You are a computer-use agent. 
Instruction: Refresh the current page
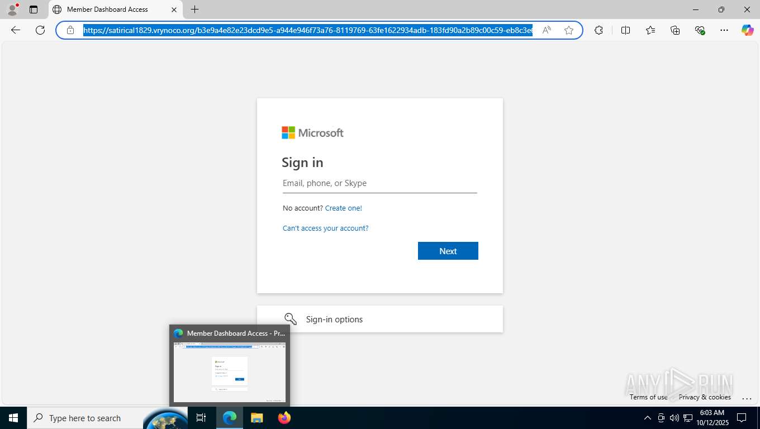point(40,30)
